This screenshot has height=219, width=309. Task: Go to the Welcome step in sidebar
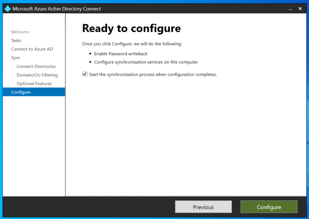20,32
